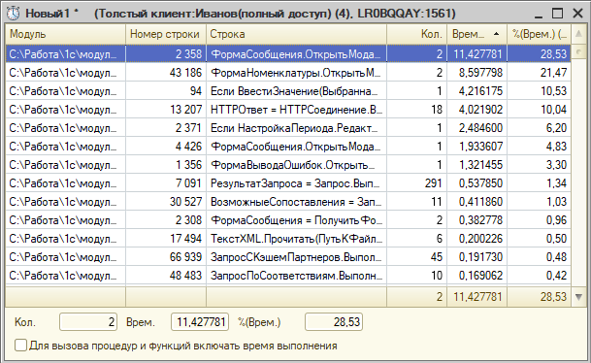
Task: Select the ЗапросСКэшемПартнеров.Выпол row
Action: pyautogui.click(x=288, y=257)
